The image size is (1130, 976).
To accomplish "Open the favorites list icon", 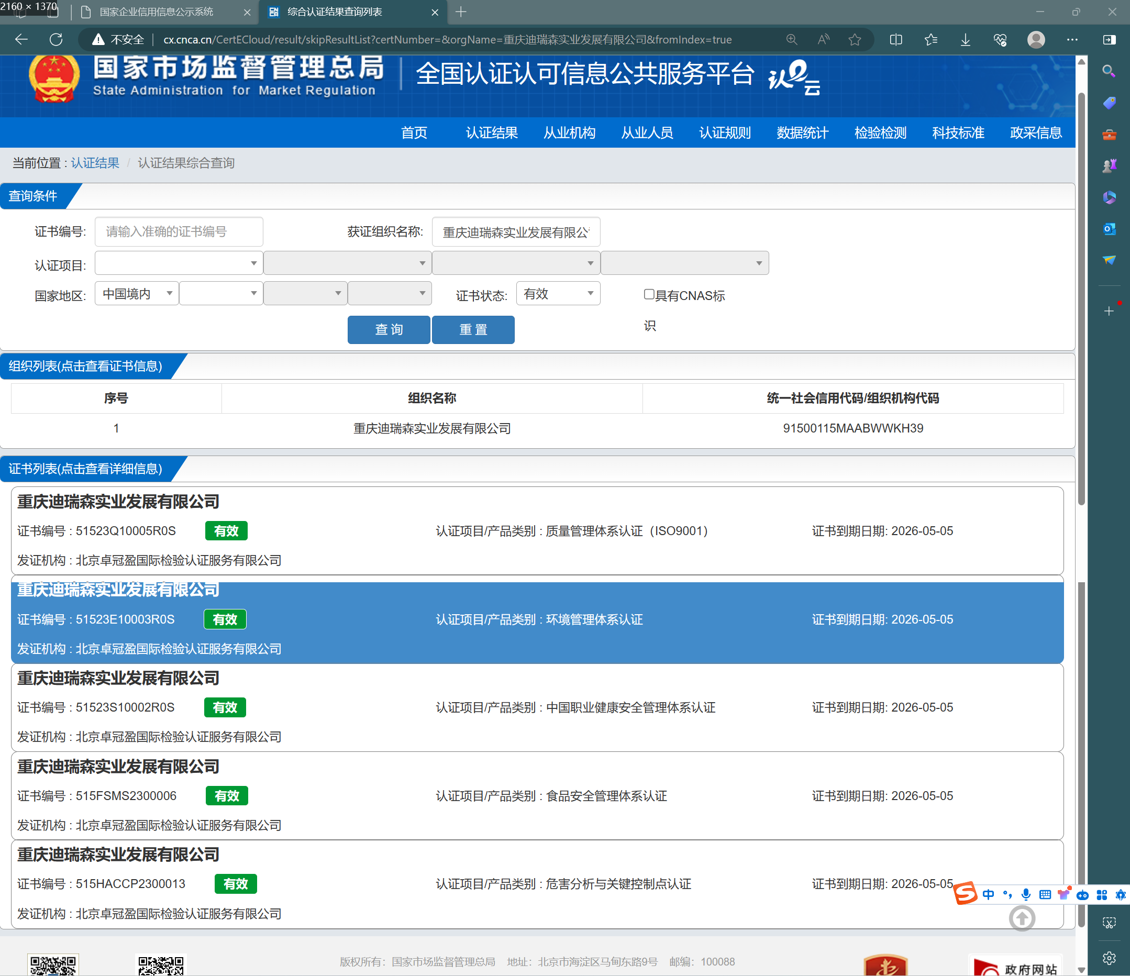I will [931, 39].
